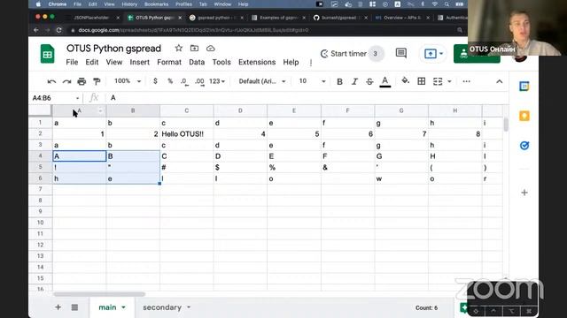
Task: Select the Paint format tool
Action: coord(97,81)
